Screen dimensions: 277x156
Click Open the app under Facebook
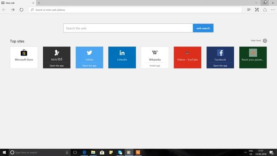(x=220, y=65)
